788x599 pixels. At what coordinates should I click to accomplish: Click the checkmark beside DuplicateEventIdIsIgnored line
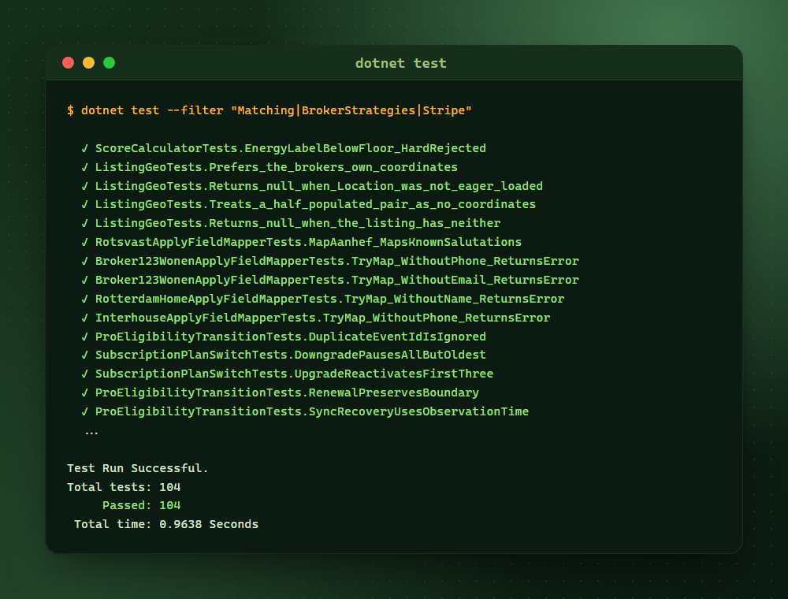84,337
